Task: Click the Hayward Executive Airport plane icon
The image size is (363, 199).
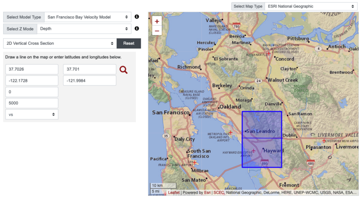Action: click(254, 151)
